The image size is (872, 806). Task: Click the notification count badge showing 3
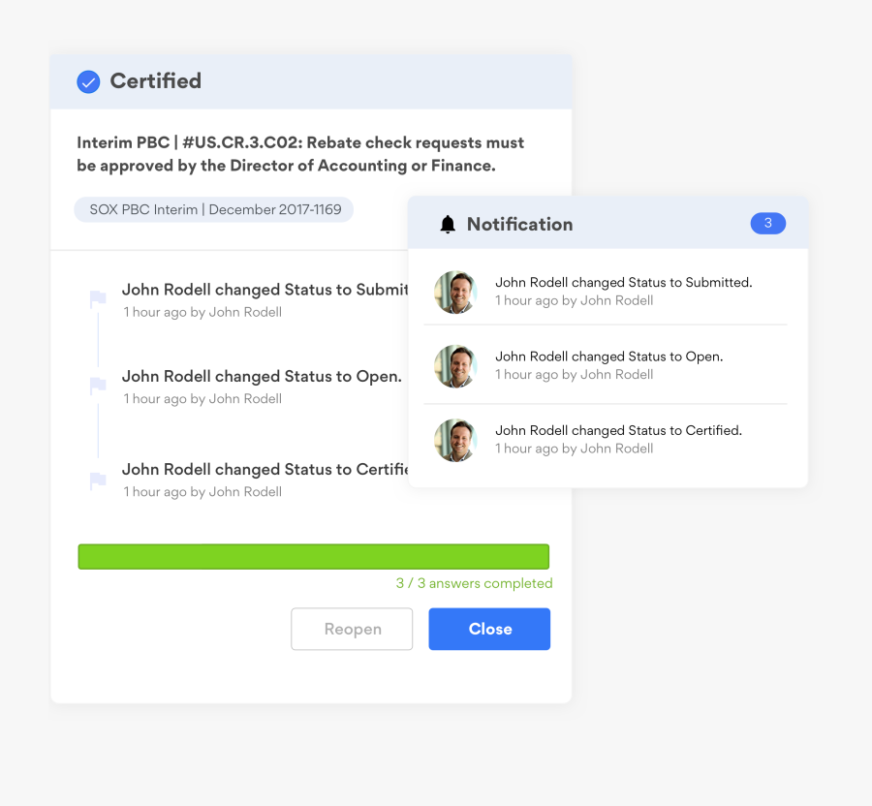click(x=767, y=223)
